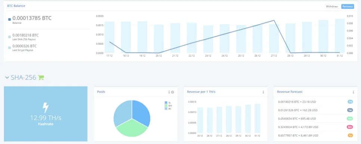This screenshot has width=361, height=144.
Task: Click the lightning bolt Hashrate icon
Action: pos(46,108)
